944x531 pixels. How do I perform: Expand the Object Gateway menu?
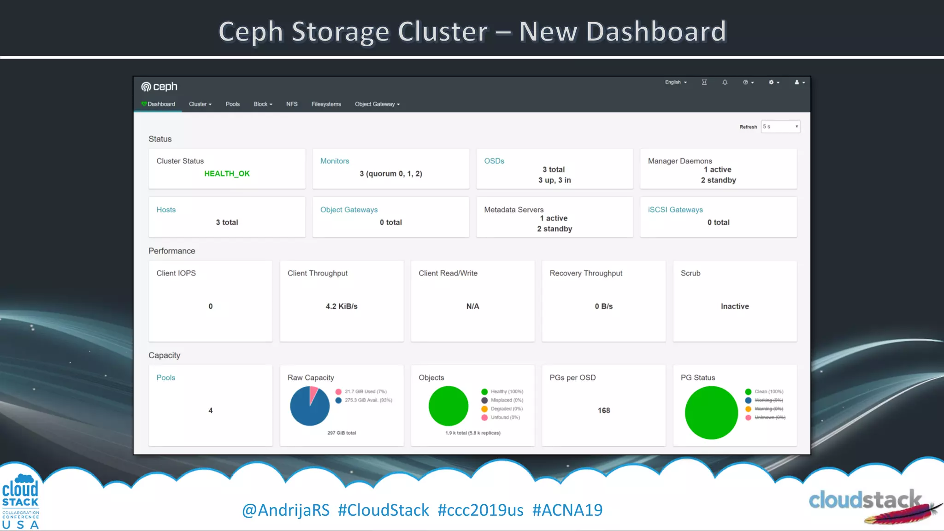[x=377, y=104]
